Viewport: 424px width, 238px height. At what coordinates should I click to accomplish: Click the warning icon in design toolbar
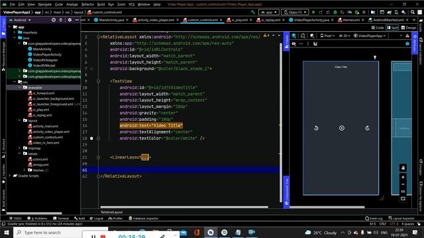point(407,36)
